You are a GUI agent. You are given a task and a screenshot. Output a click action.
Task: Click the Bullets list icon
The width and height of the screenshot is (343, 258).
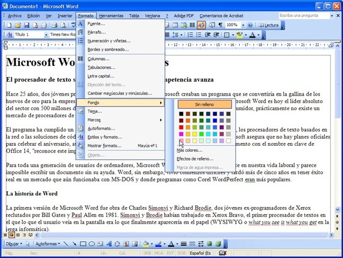point(198,34)
